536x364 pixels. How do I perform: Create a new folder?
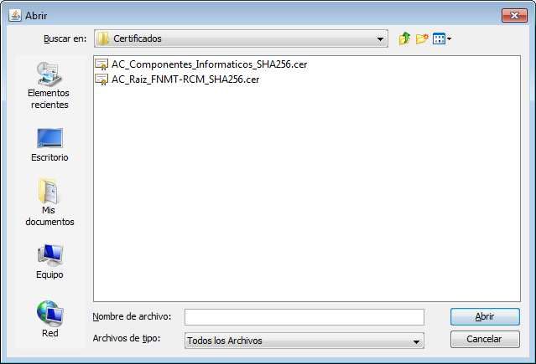pos(422,38)
